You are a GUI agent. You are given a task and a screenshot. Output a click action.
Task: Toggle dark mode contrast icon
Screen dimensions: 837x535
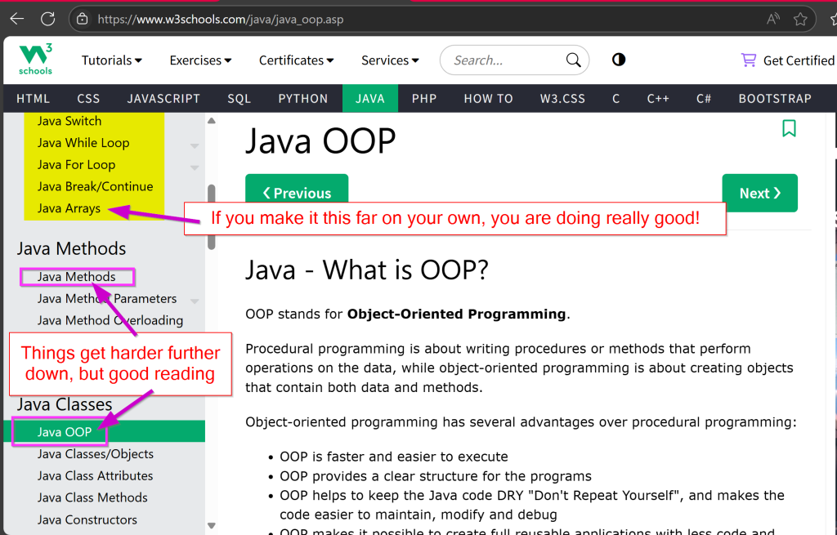click(x=619, y=60)
